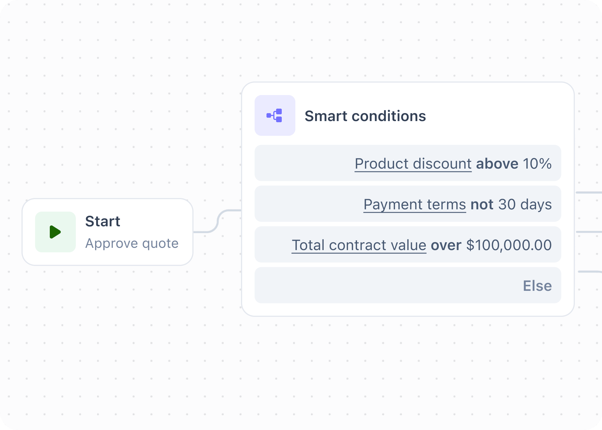
Task: Open the Product discount field selector
Action: point(413,164)
